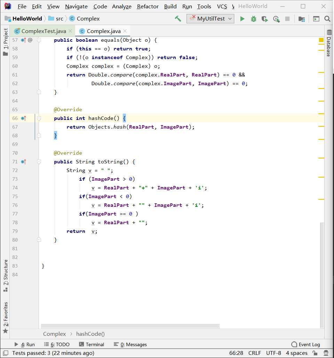Click the override gutter icon on line 71

(x=23, y=162)
